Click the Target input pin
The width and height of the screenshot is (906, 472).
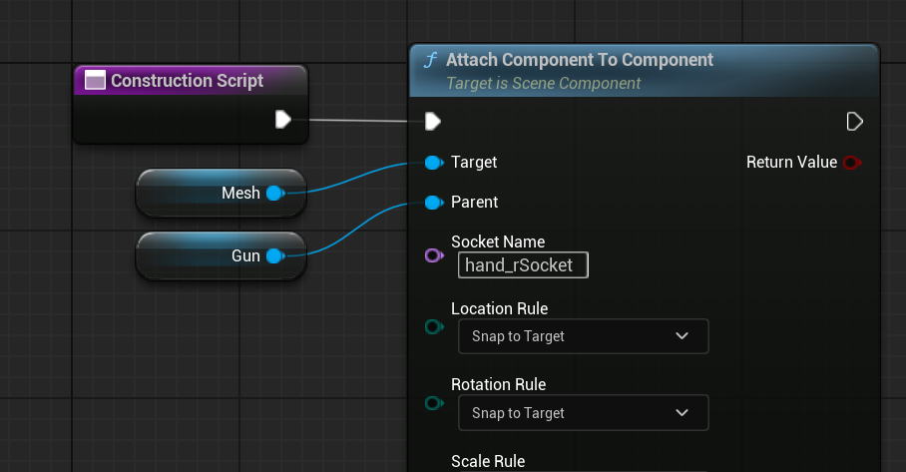pyautogui.click(x=434, y=163)
